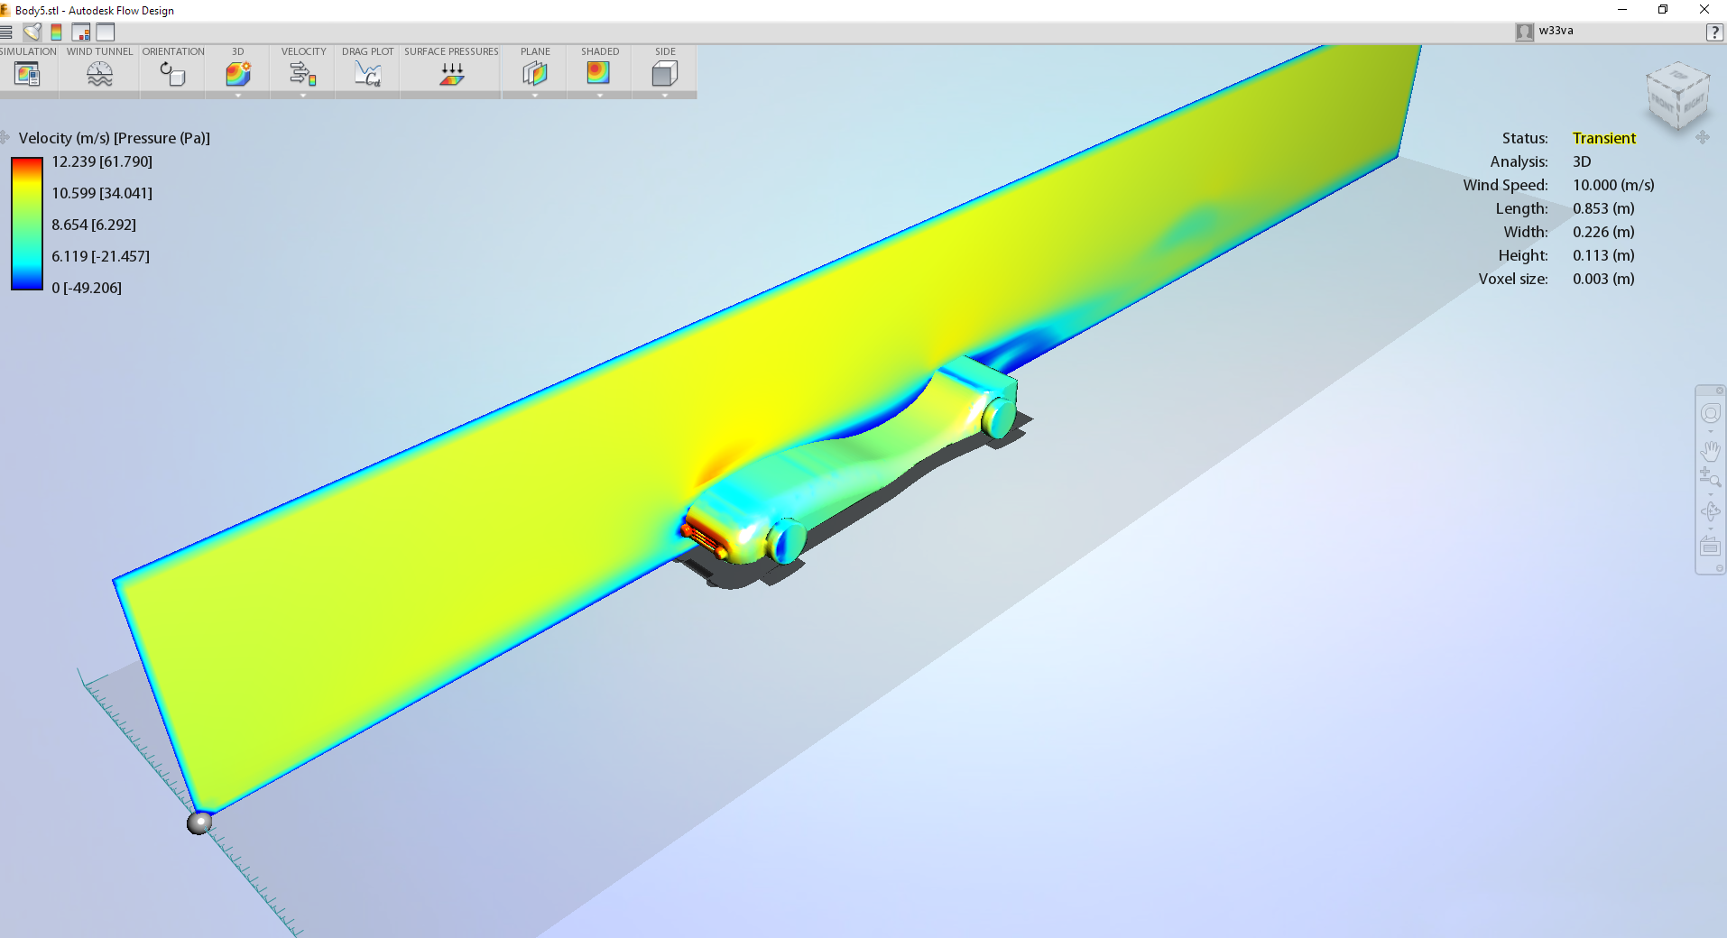This screenshot has height=938, width=1727.
Task: Expand the Shaded dropdown arrow
Action: (600, 95)
